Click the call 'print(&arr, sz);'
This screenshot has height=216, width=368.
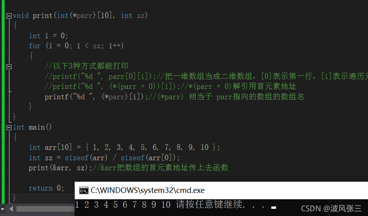tap(61, 168)
